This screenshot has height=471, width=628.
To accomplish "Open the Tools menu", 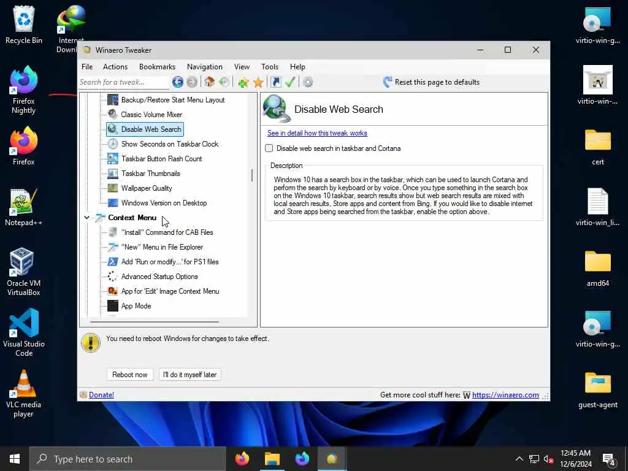I will coord(270,66).
